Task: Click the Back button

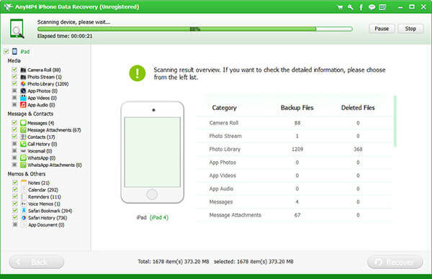Action: pyautogui.click(x=37, y=262)
